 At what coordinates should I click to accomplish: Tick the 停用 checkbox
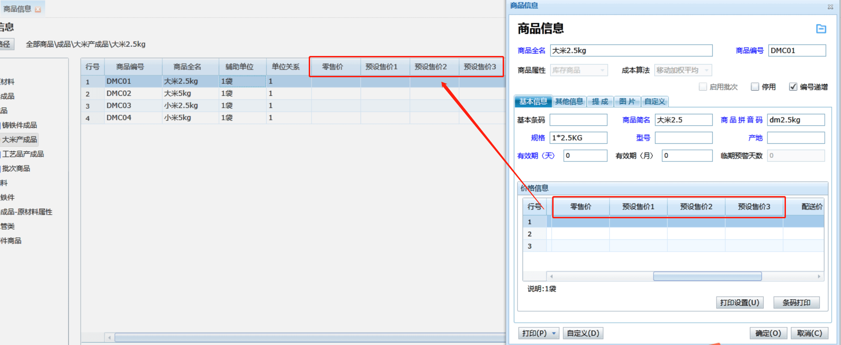tap(755, 86)
